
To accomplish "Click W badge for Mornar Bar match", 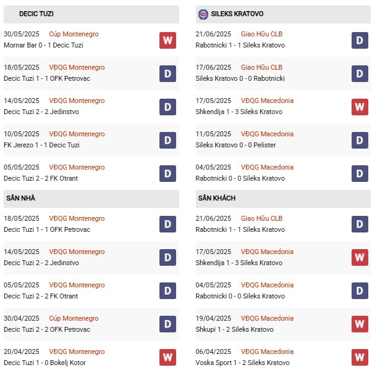I will coord(167,40).
